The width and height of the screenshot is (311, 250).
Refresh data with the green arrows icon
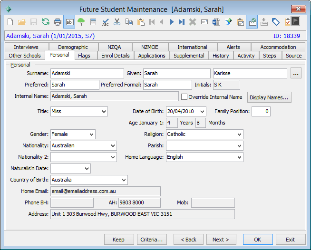46,22
